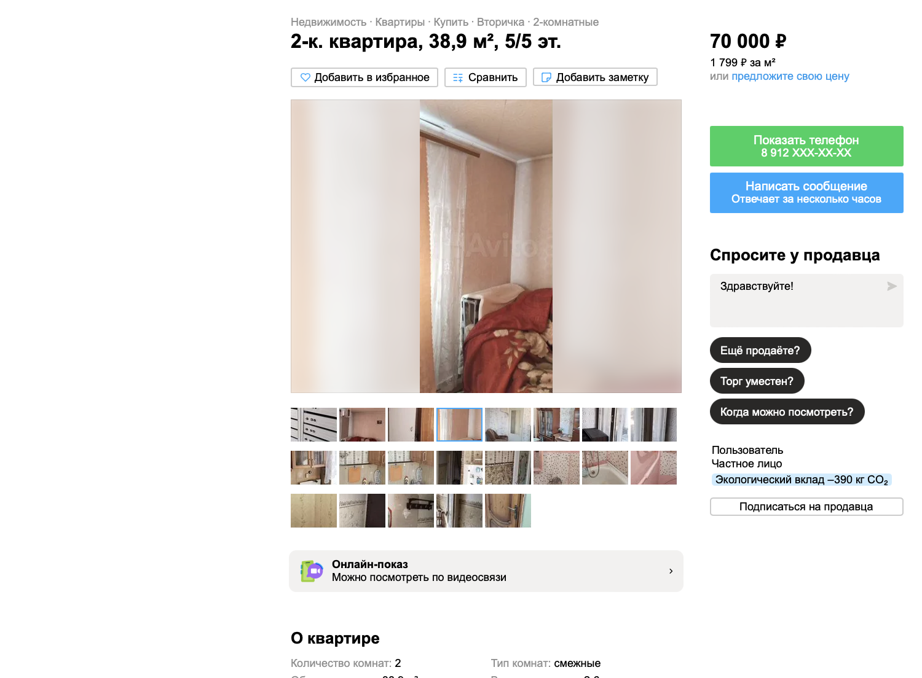Send message with the arrow icon
Screen dimensions: 922x678
[x=891, y=286]
